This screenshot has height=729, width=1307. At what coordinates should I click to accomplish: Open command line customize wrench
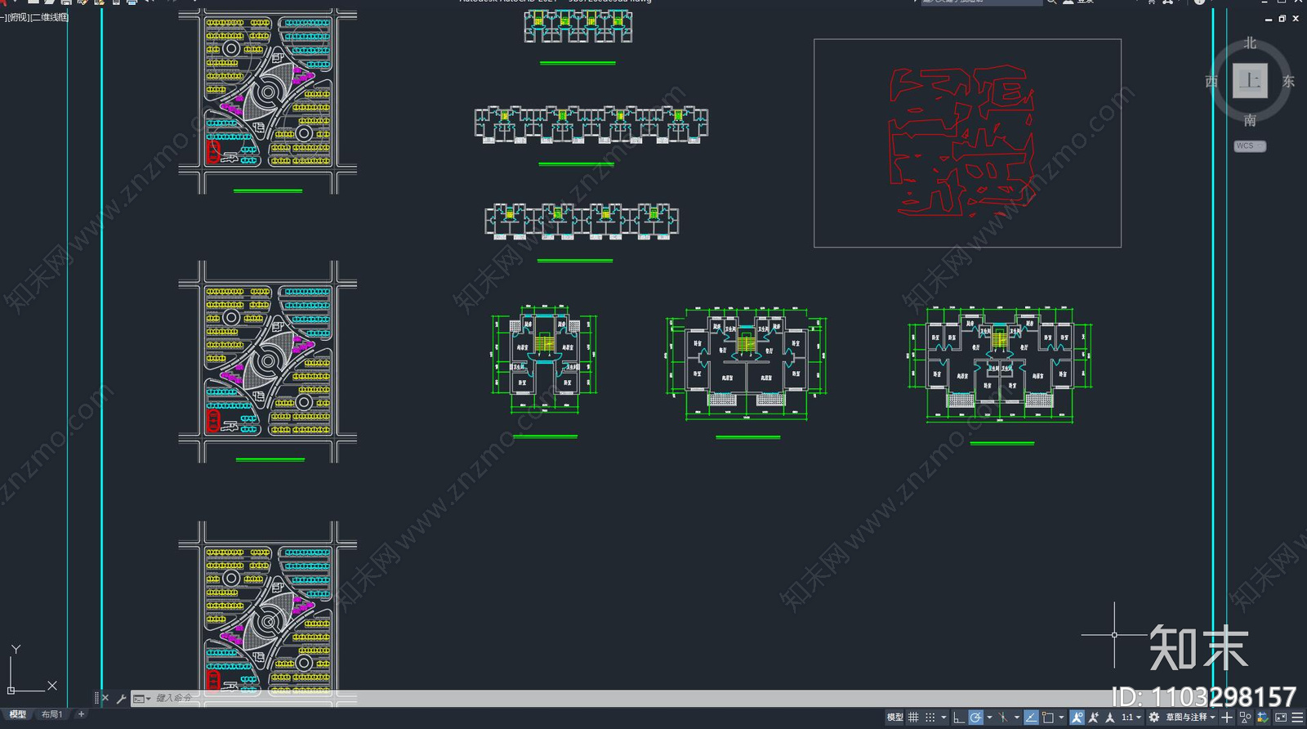[x=121, y=698]
